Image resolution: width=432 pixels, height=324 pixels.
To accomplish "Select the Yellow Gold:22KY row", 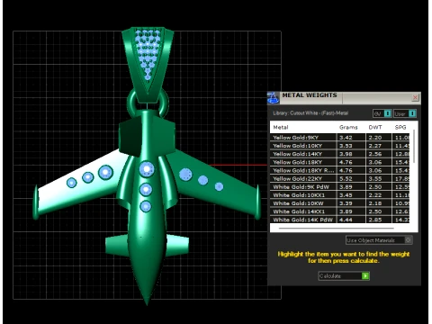I will [340, 178].
